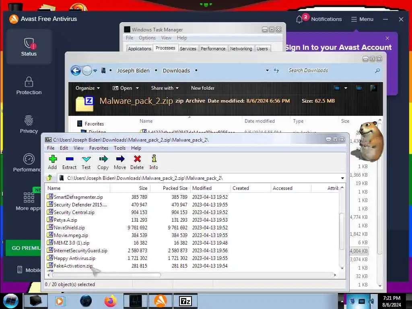412x309 pixels.
Task: Select MEMZ 3.0 (1).zip in list
Action: click(72, 243)
